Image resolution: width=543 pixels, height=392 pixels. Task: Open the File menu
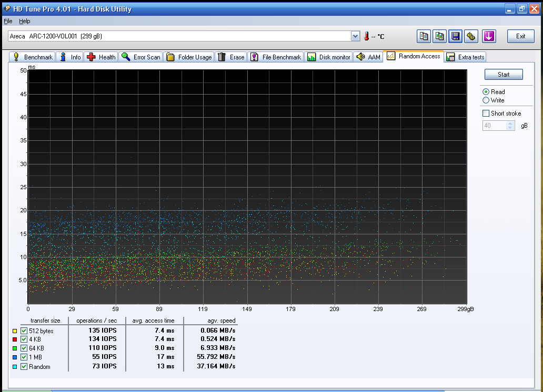(8, 21)
